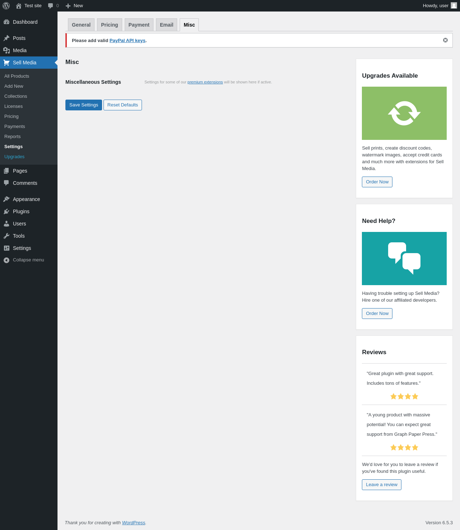460x530 pixels.
Task: Open the Test site home icon
Action: coord(19,6)
